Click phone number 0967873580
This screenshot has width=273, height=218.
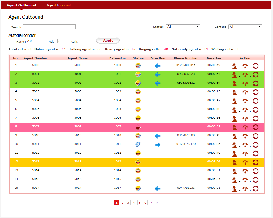pos(186,135)
